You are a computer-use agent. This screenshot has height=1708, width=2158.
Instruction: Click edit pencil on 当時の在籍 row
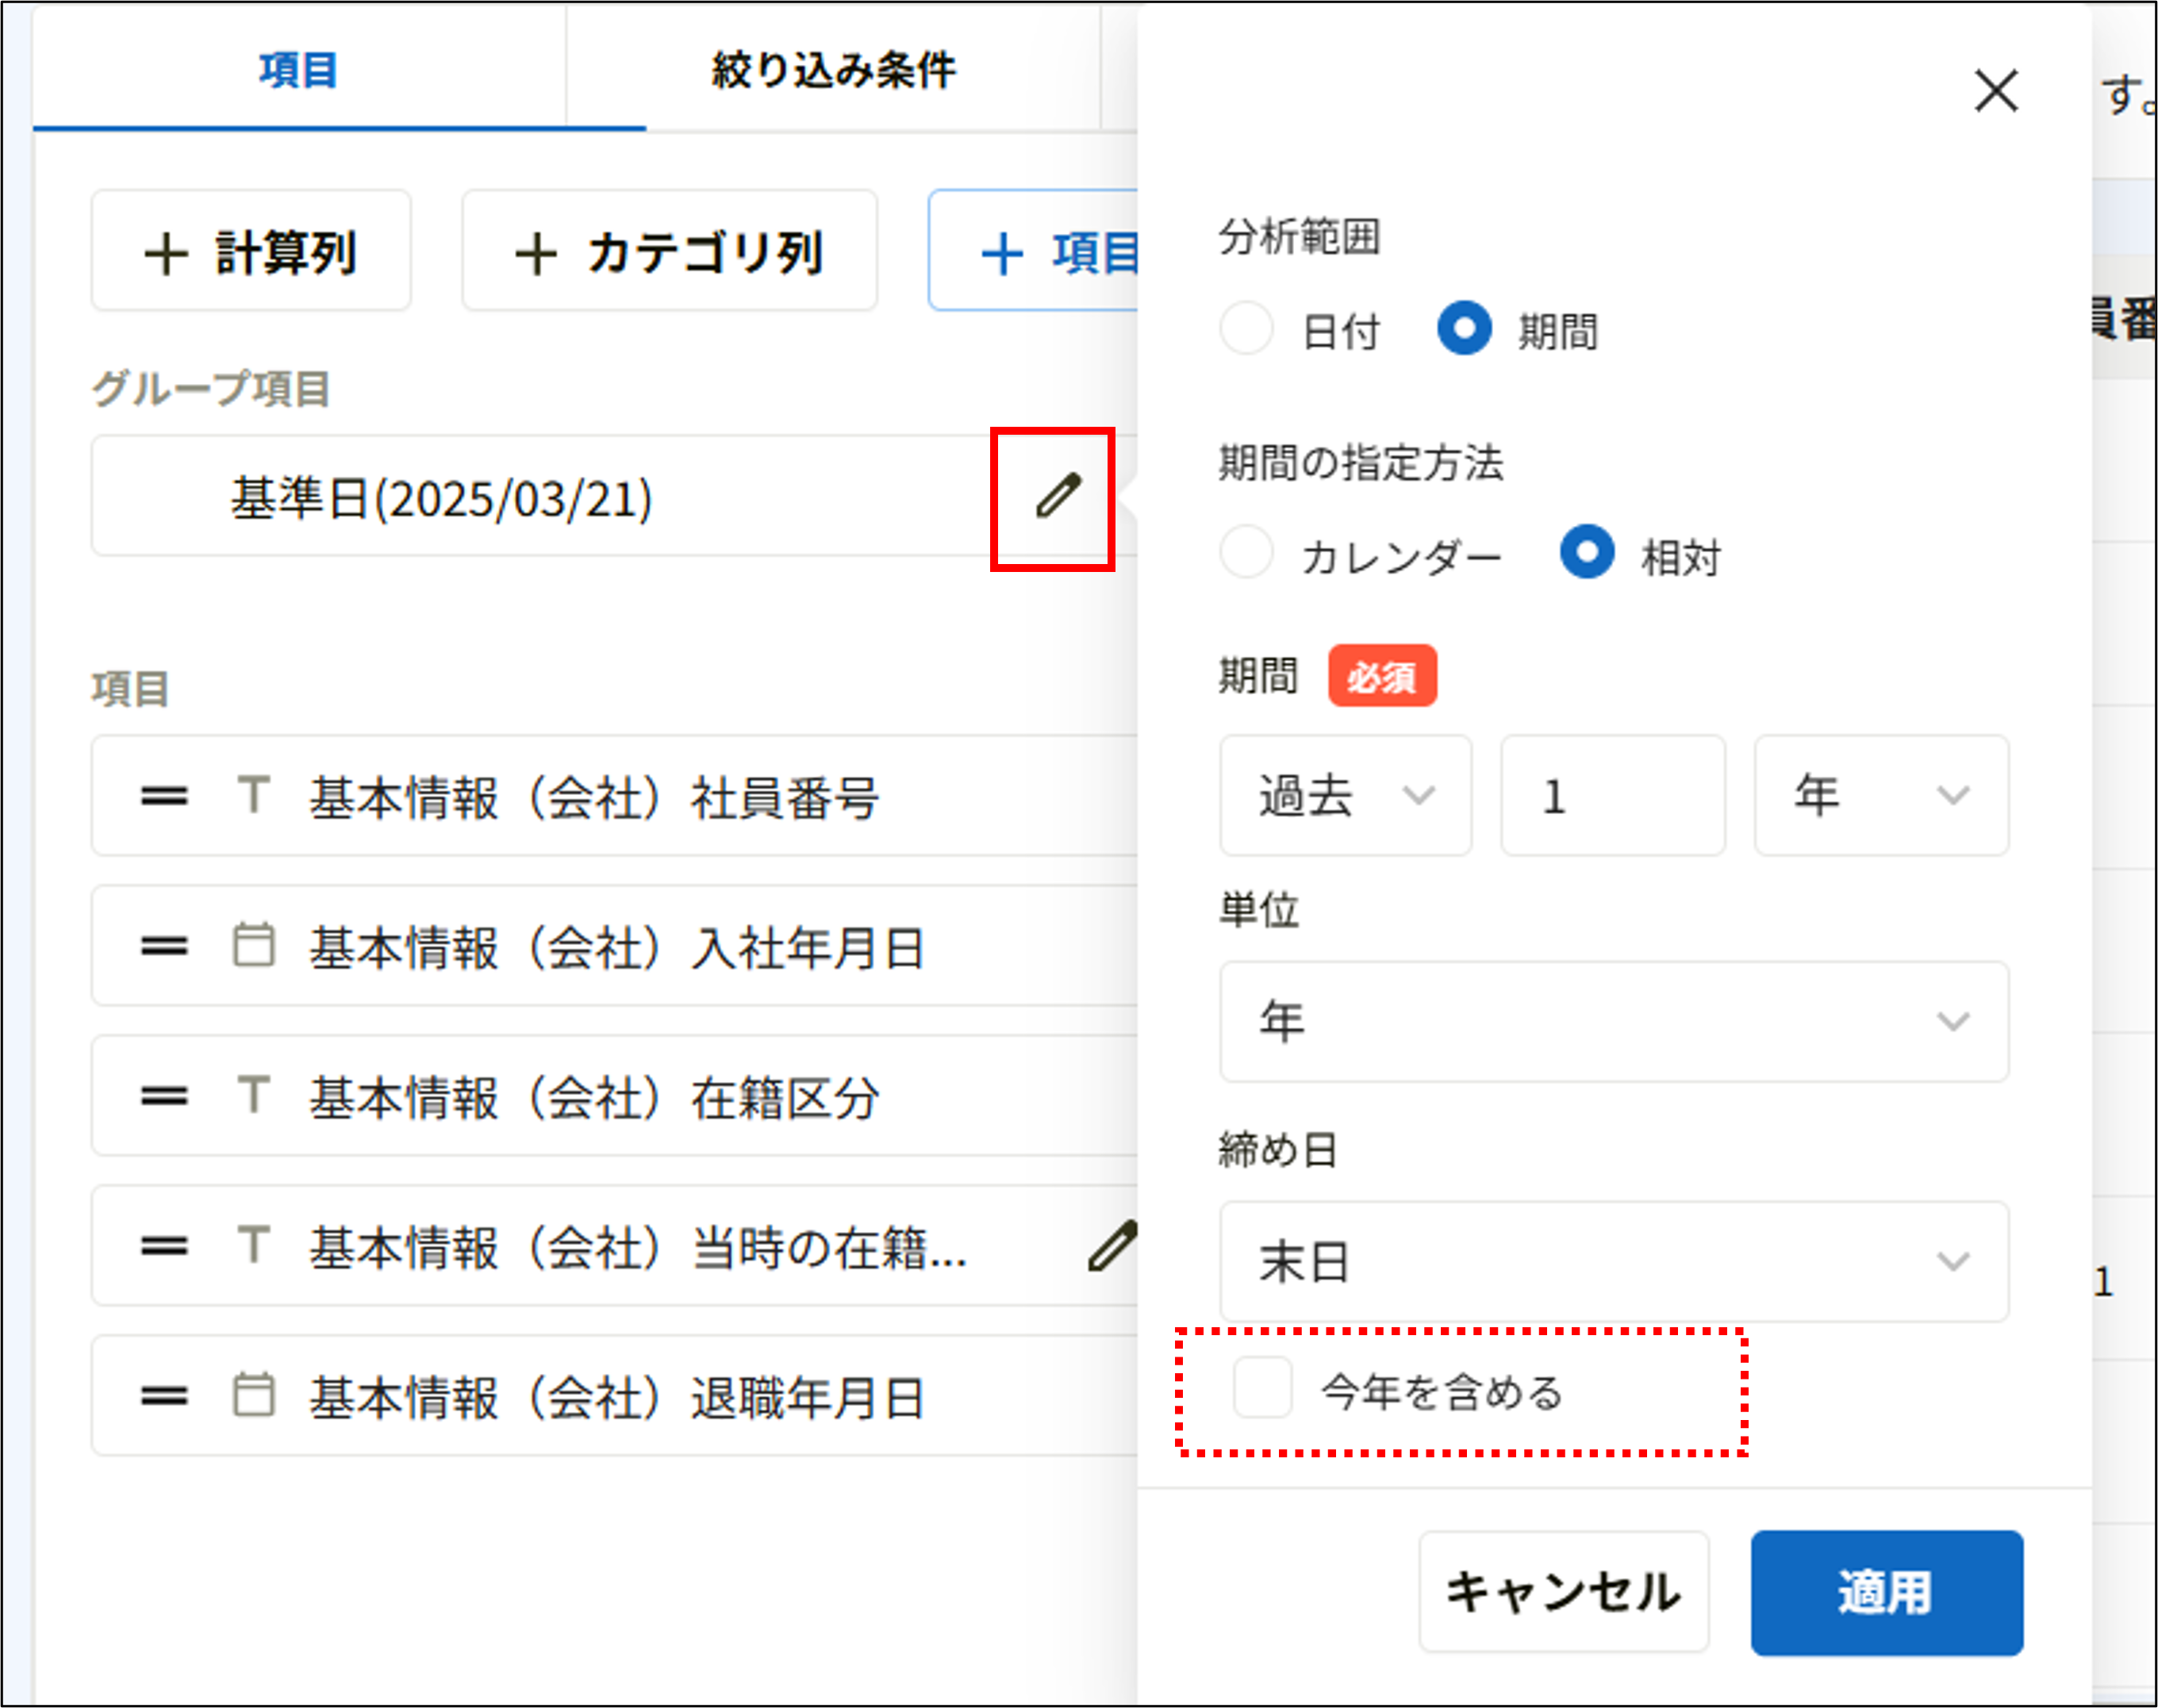tap(1112, 1246)
